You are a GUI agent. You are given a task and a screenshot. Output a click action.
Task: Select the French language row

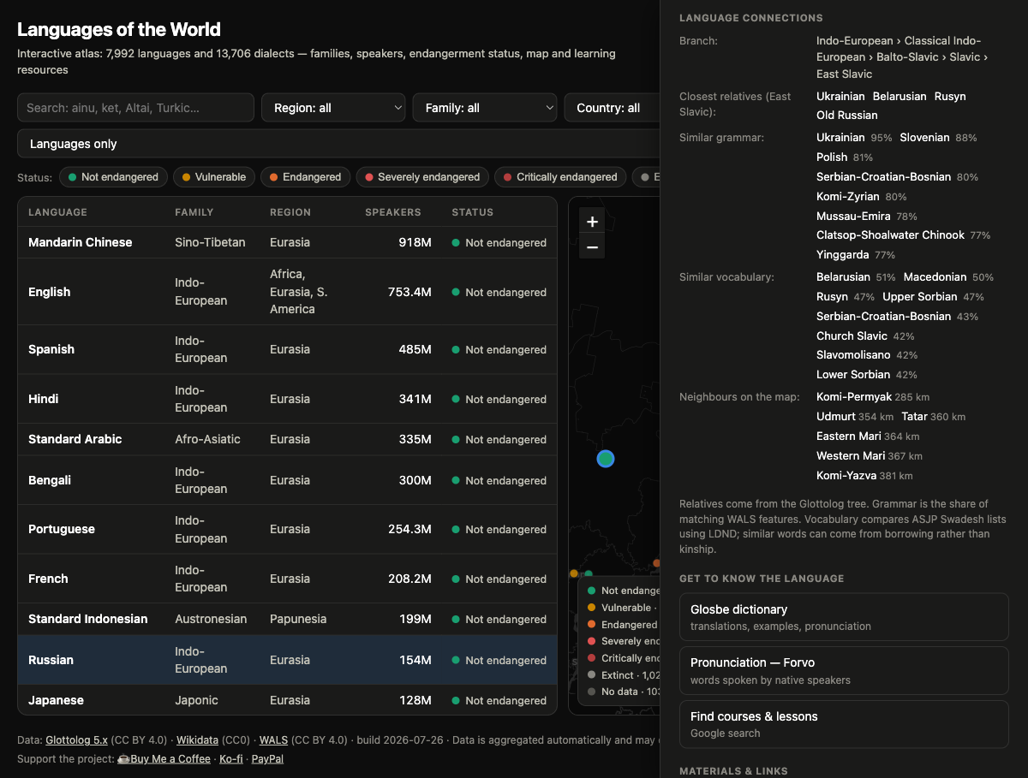coord(287,579)
